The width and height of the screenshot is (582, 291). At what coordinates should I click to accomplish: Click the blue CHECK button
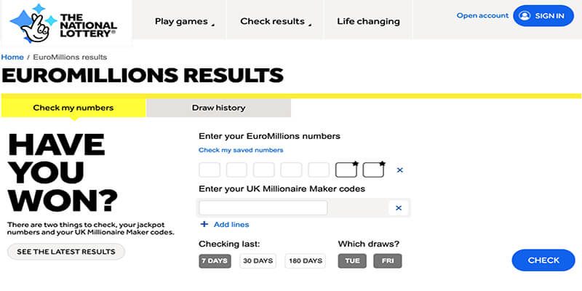[543, 260]
